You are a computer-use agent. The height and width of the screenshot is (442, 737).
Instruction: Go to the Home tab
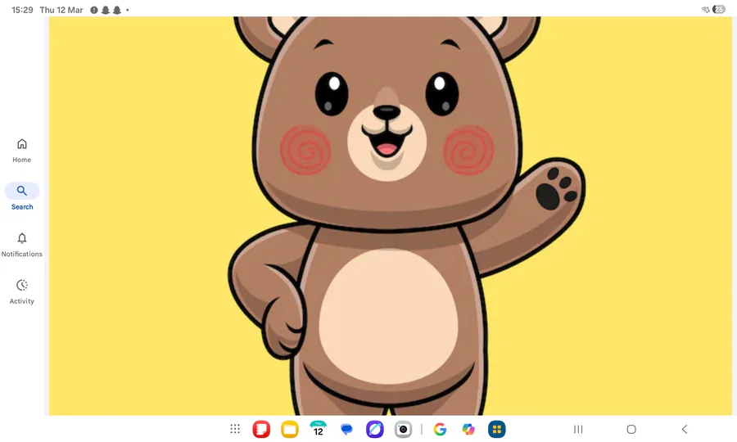tap(21, 151)
